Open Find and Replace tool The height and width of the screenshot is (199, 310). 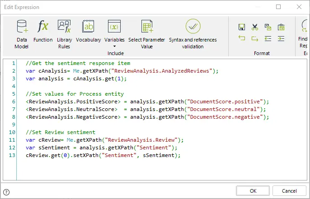tap(304, 33)
